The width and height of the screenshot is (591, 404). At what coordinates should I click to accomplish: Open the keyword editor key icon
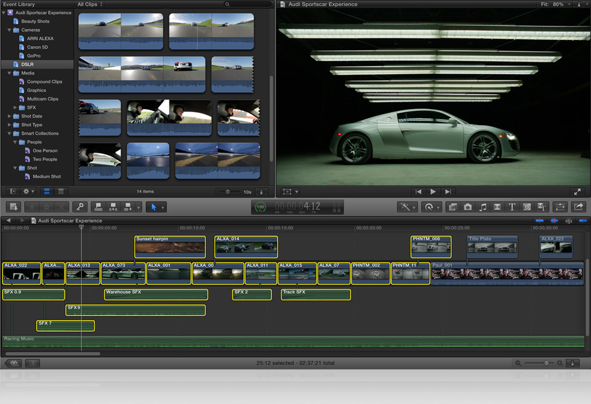(x=80, y=207)
